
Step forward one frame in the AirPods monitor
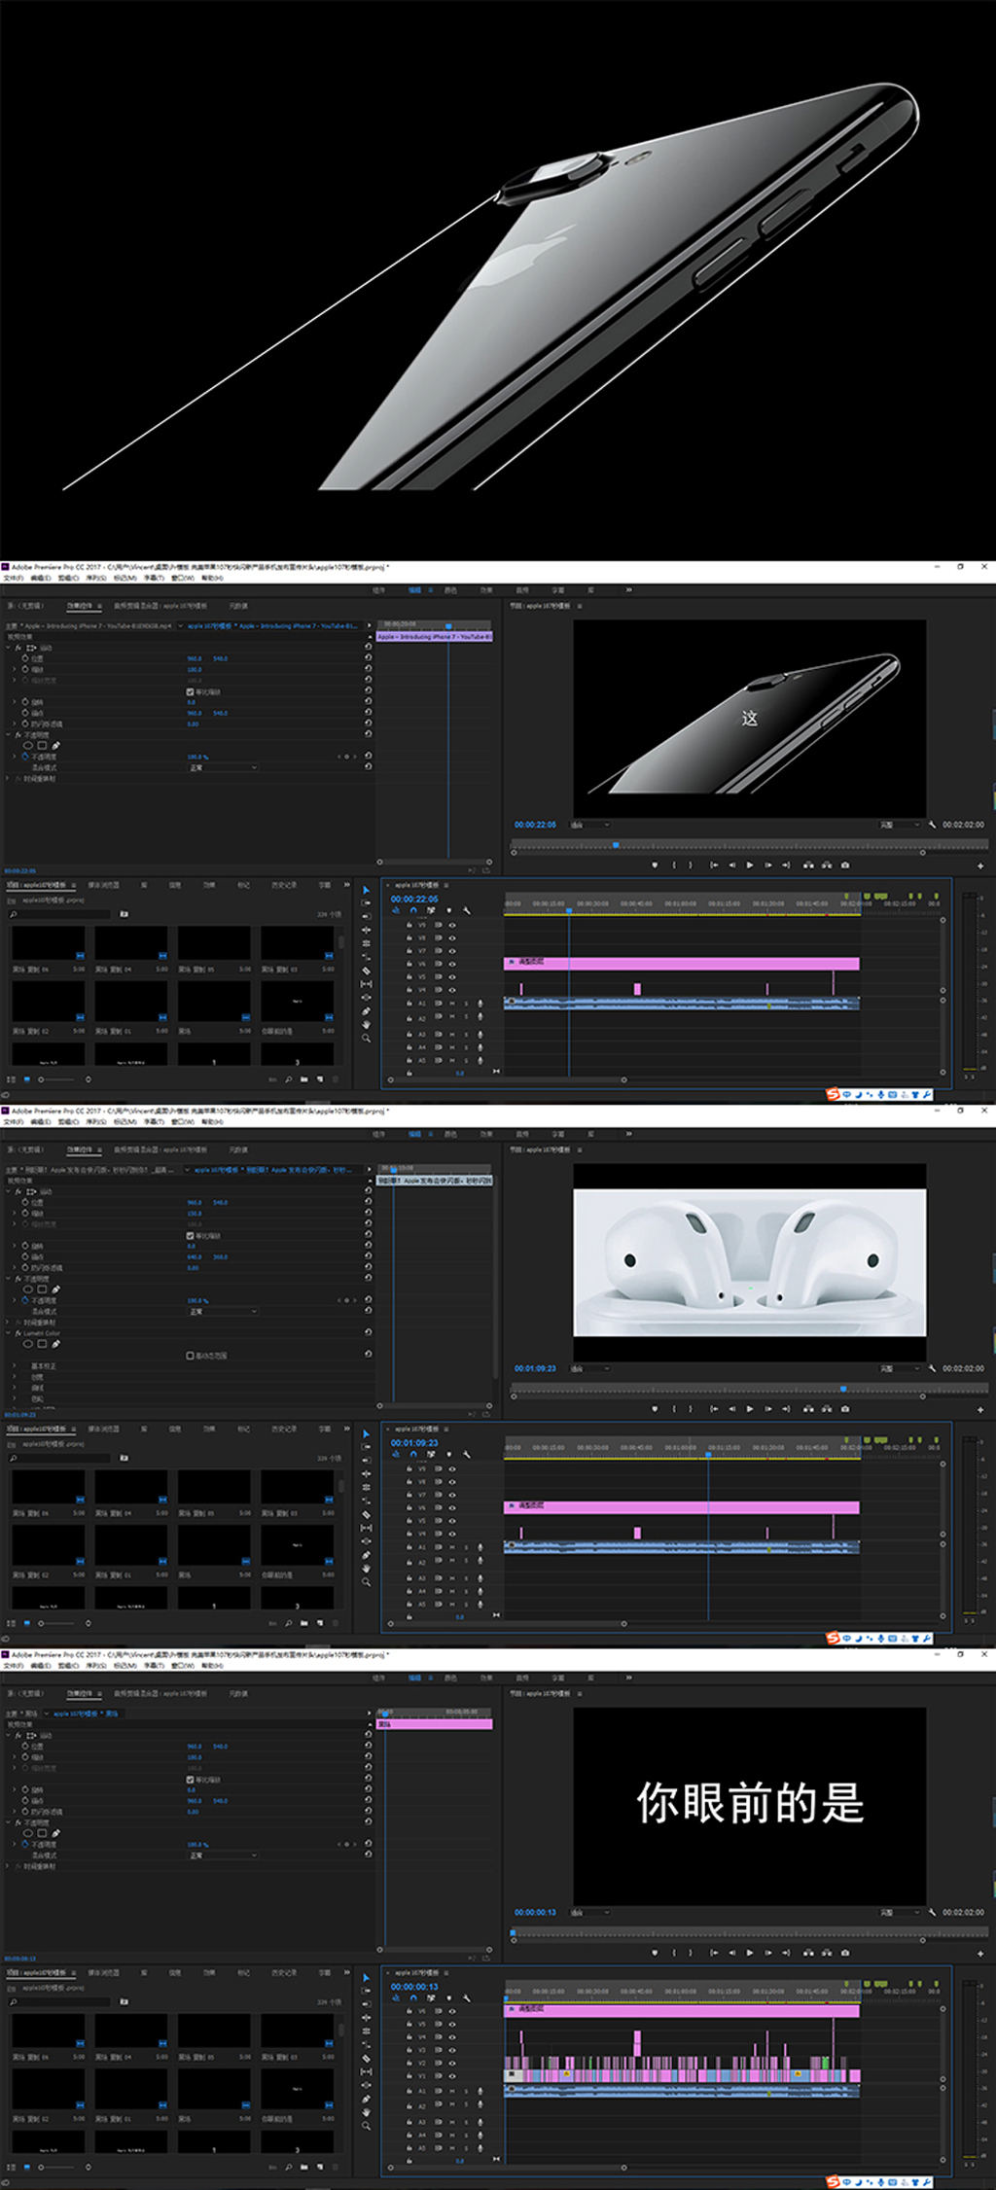point(767,1408)
